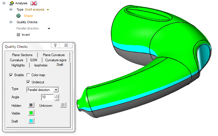
Task: Close the Quality Checks dialog
Action: (66, 45)
